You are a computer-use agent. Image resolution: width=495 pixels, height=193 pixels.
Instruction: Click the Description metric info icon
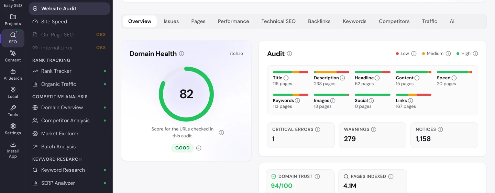click(x=342, y=78)
